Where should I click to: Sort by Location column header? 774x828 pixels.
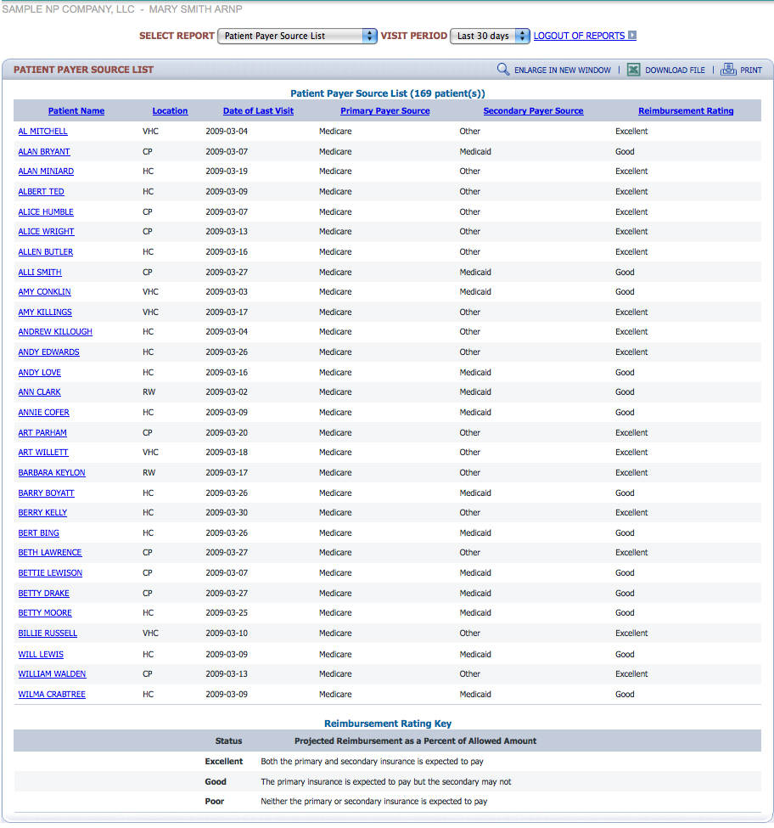click(x=170, y=111)
